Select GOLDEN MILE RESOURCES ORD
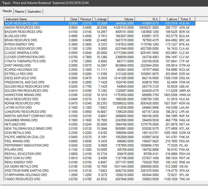 pyautogui.click(x=100, y=87)
